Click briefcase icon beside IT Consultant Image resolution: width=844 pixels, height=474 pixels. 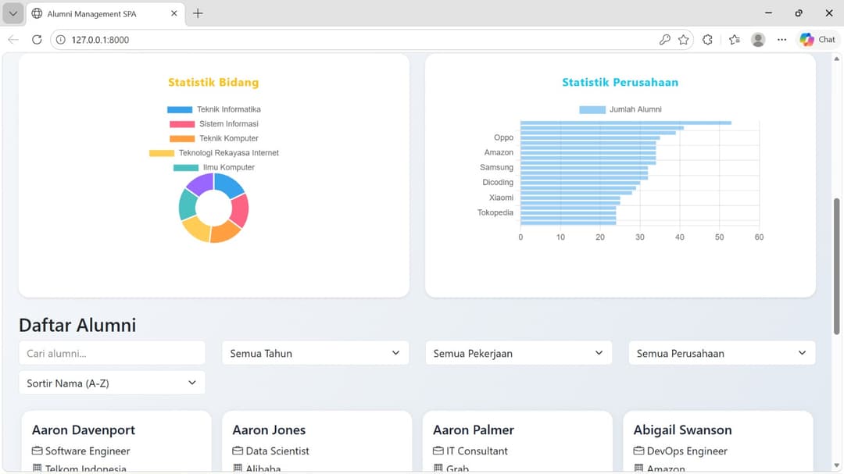click(x=438, y=451)
